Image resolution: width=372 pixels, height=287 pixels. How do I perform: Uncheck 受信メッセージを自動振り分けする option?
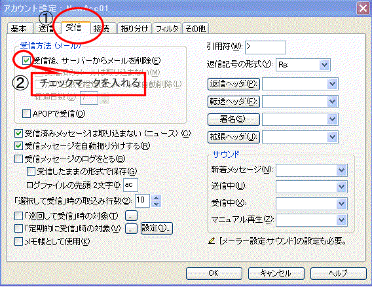tap(18, 145)
